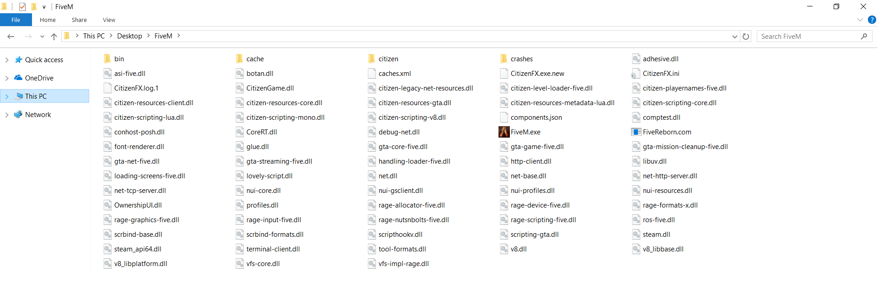Open the citizen folder icon
878x288 pixels.
coord(372,59)
